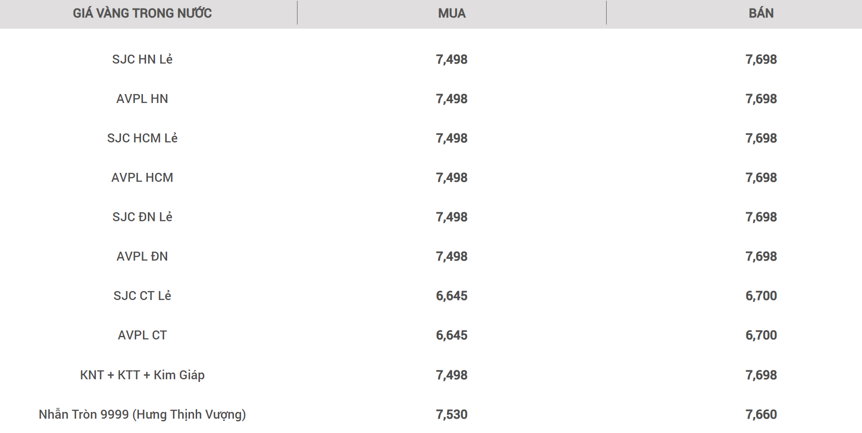Click the AVPL CT sell price 6,700
Screen dimensions: 862x433
pos(761,335)
